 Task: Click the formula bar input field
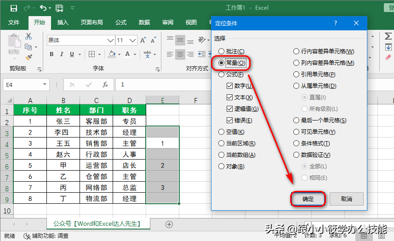(x=163, y=85)
